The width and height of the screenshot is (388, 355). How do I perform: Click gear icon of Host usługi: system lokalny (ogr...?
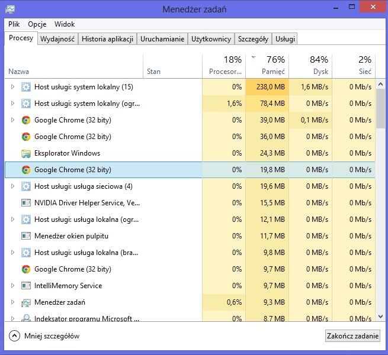tap(26, 104)
